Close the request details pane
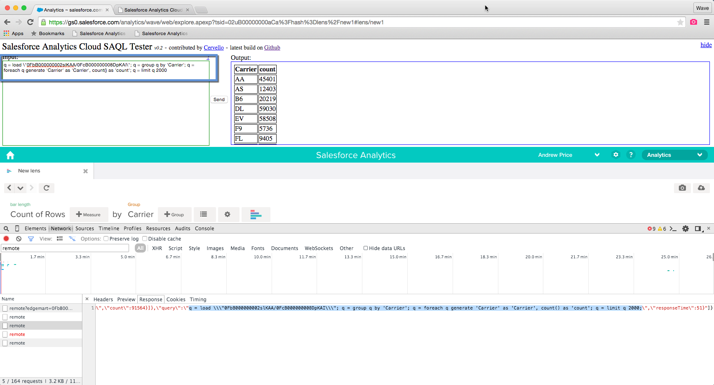 [87, 299]
